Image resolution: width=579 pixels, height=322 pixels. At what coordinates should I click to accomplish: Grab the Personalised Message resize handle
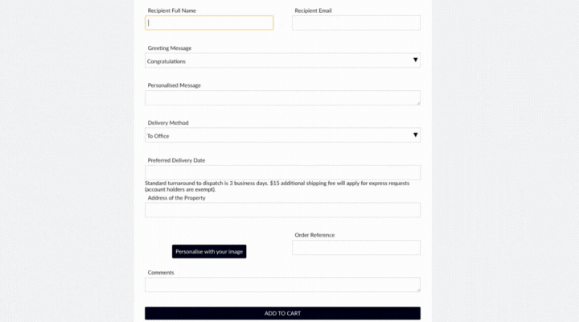417,102
